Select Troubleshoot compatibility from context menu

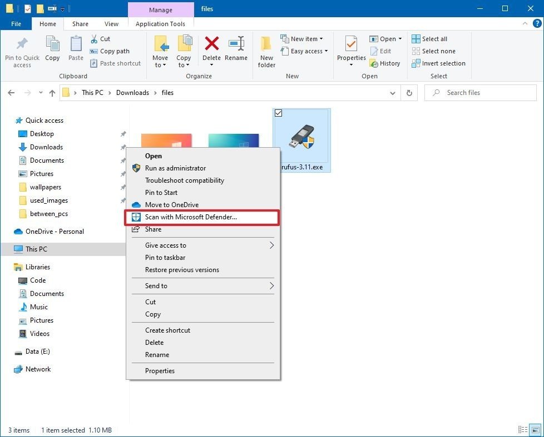pyautogui.click(x=202, y=180)
